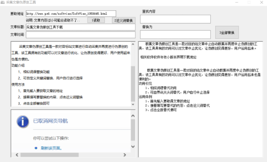Screen dimensions: 267x162
Task: Click the blue bullet beside 刷新该页面
Action: coord(36,148)
